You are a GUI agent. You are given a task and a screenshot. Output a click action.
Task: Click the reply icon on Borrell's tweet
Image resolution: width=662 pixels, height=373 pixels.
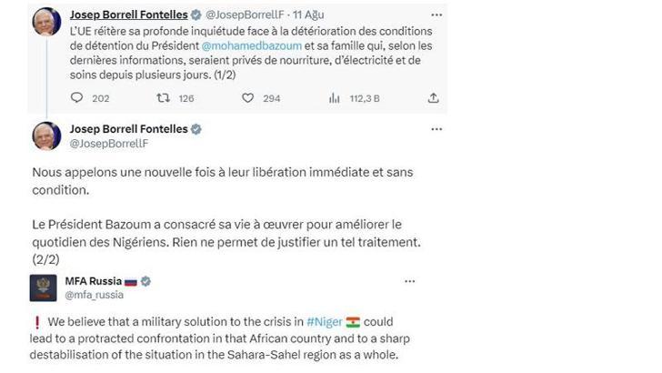[x=76, y=98]
